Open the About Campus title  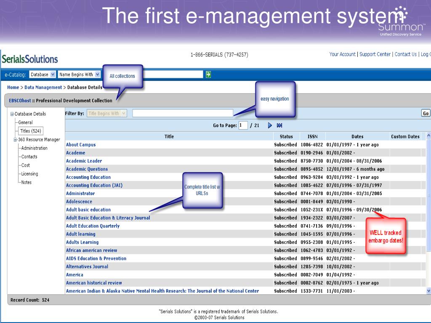[81, 145]
